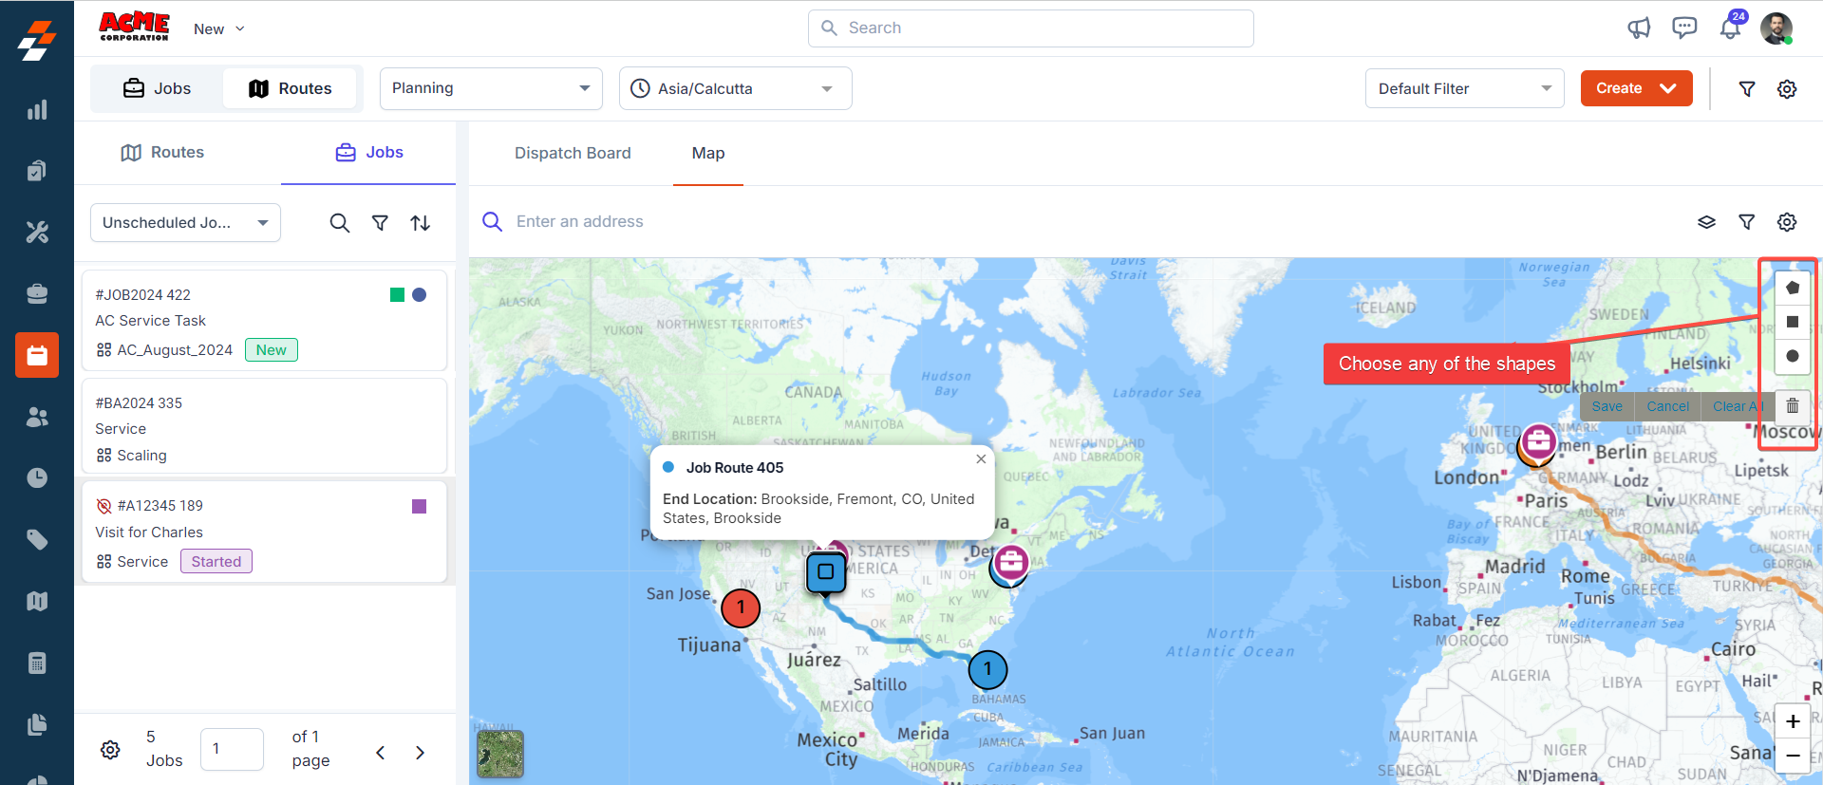Click the sort arrows in jobs list
The width and height of the screenshot is (1823, 785).
[x=420, y=223]
